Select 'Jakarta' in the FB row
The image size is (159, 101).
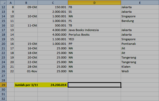(x=140, y=7)
